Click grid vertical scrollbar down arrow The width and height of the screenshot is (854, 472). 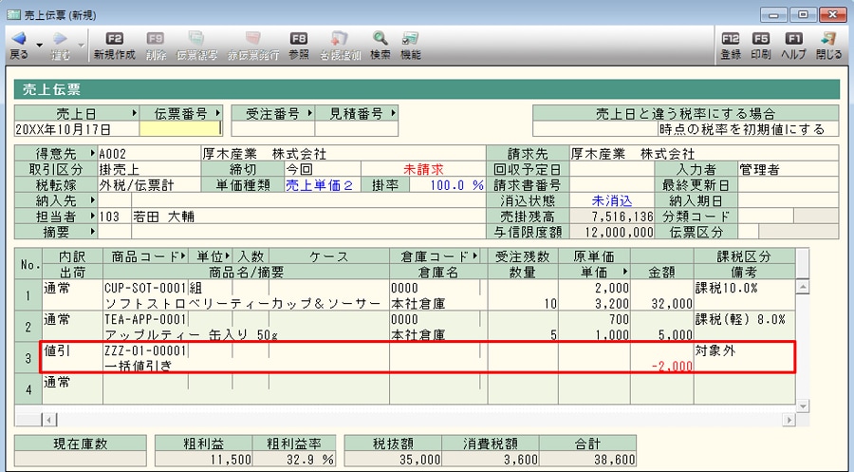[803, 406]
